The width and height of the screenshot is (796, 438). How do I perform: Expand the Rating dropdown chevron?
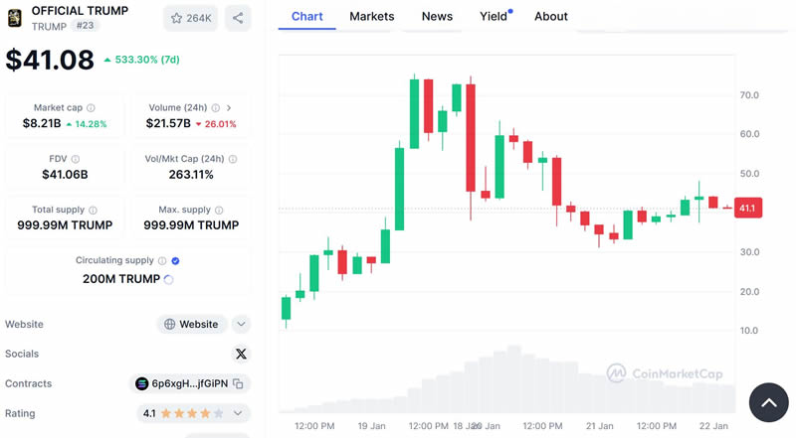click(x=238, y=413)
